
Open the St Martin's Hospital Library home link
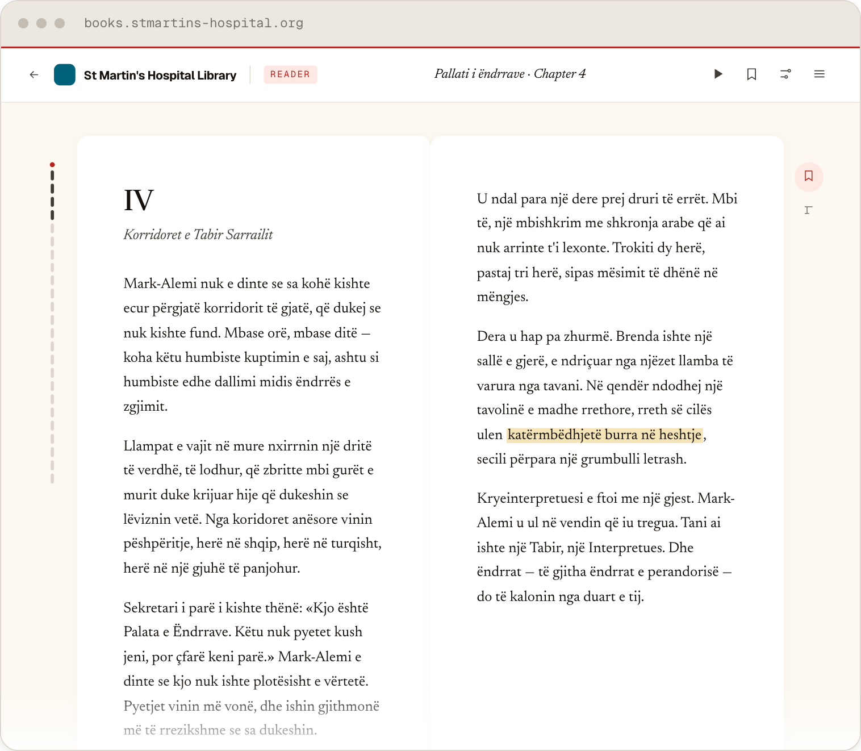[x=160, y=75]
